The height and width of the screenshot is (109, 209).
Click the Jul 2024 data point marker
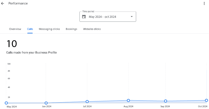(x=87, y=102)
